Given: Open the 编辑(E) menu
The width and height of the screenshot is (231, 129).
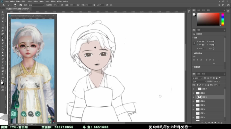Looking at the screenshot, I should (13, 1).
